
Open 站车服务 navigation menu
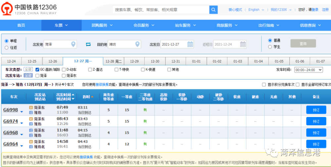coord(186,25)
